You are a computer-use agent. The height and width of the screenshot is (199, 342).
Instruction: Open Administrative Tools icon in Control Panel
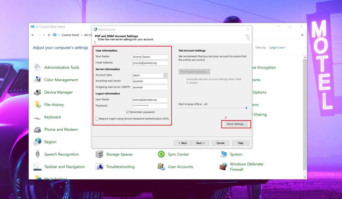(x=38, y=68)
